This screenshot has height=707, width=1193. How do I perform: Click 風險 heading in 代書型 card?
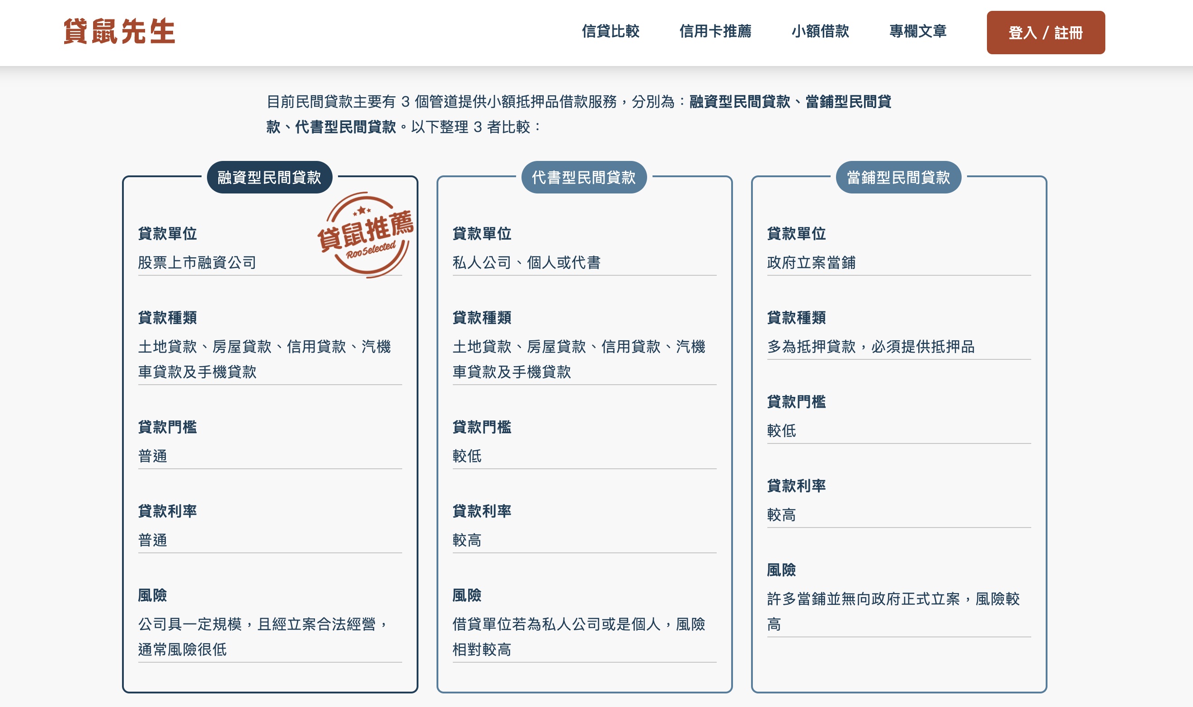pos(467,595)
